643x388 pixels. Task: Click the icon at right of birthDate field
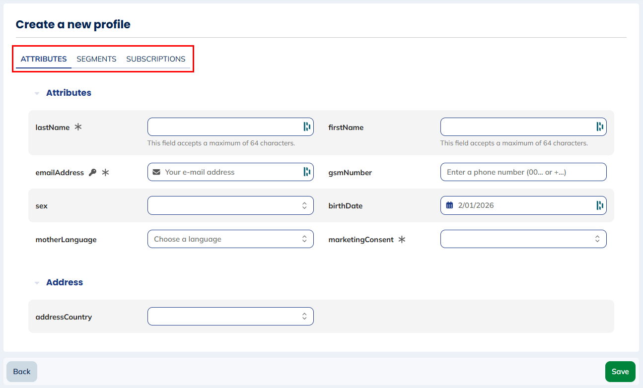[599, 205]
